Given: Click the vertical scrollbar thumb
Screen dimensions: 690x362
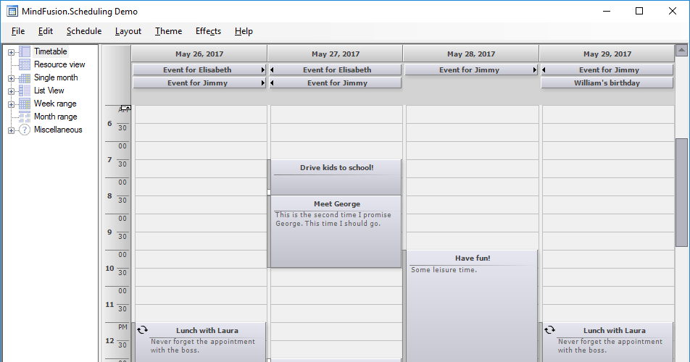Looking at the screenshot, I should [681, 193].
